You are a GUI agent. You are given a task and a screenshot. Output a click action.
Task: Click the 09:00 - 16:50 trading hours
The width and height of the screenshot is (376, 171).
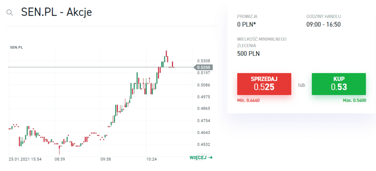pyautogui.click(x=324, y=25)
